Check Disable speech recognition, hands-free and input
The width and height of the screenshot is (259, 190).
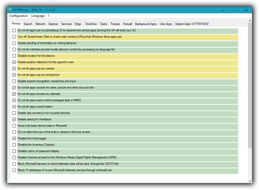[14, 81]
